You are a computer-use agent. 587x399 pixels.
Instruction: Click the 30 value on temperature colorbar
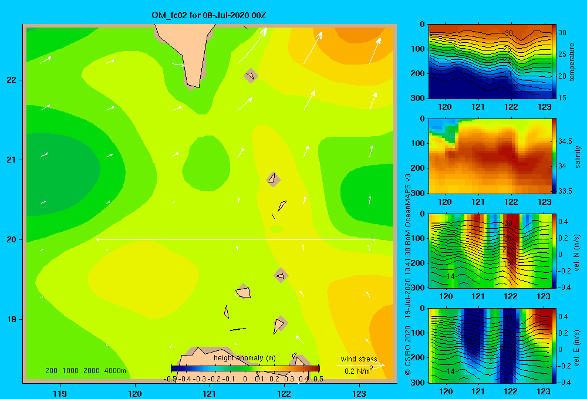(x=562, y=32)
